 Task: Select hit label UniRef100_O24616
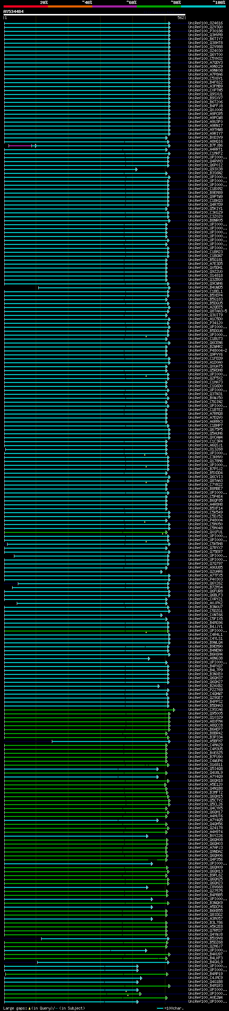[x=205, y=24]
